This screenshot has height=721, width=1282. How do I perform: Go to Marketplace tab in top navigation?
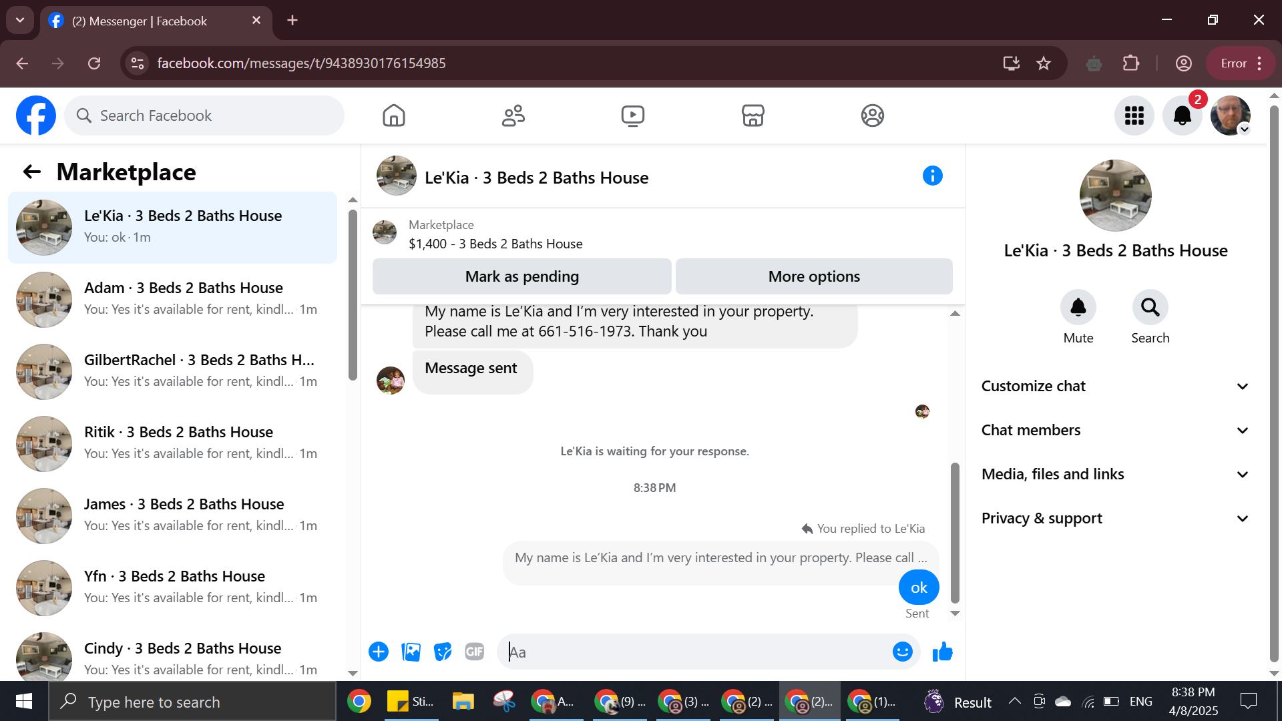753,115
